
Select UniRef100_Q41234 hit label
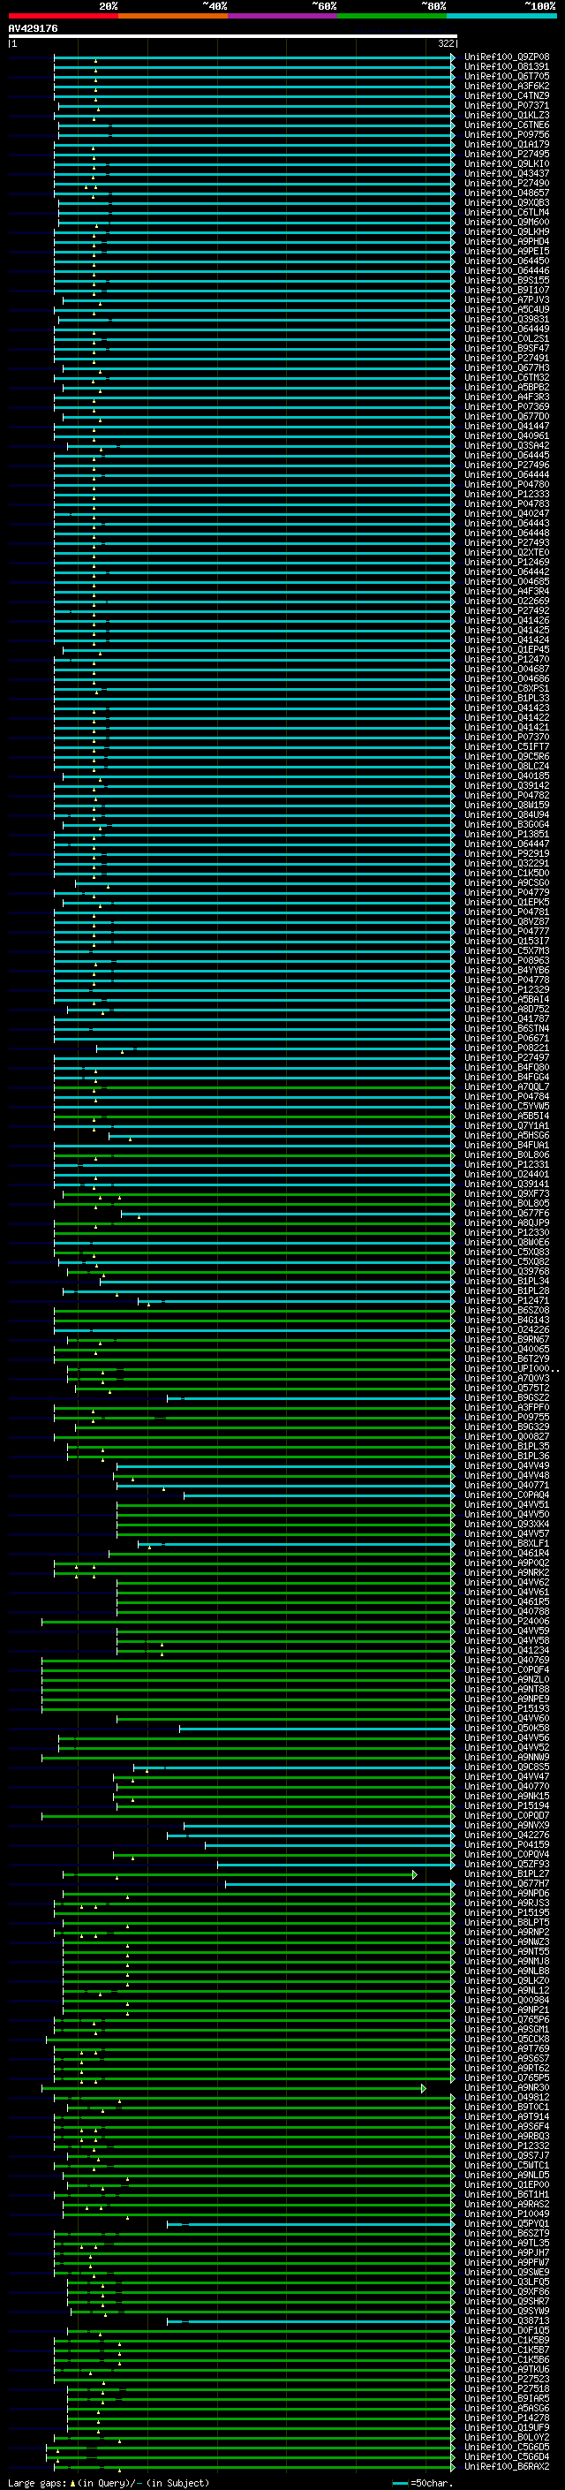pos(506,1651)
